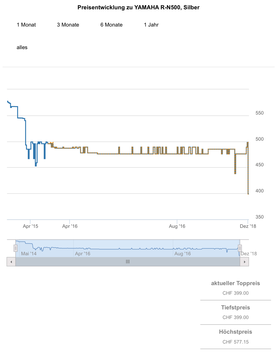Viewport: 278px width, 356px height.
Task: Click the "Höchstpreis" CHF 577.15 value
Action: [x=235, y=342]
